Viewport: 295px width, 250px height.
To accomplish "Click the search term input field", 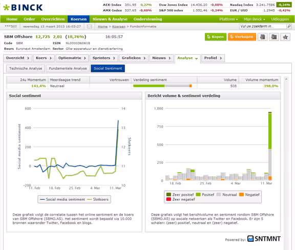I will pos(263,26).
